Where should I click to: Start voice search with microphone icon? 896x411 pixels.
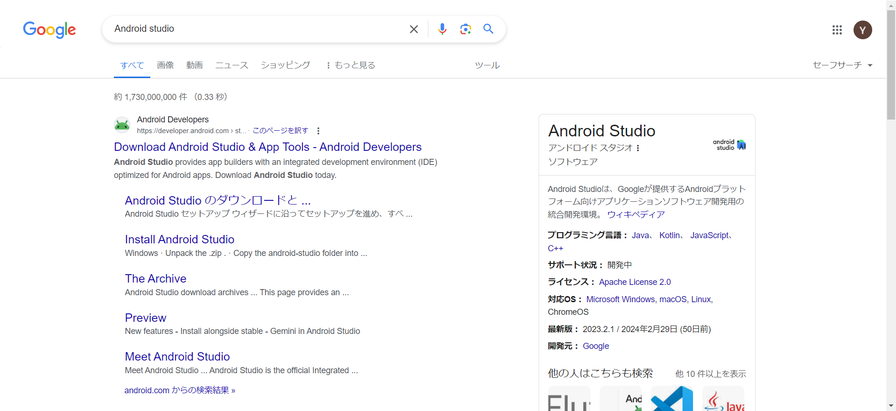[x=442, y=29]
